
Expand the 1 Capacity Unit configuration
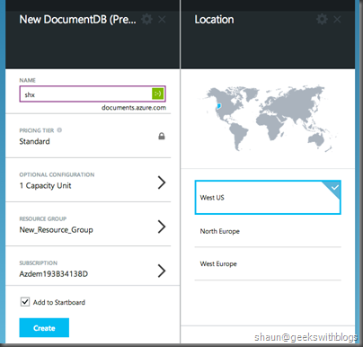pyautogui.click(x=162, y=182)
